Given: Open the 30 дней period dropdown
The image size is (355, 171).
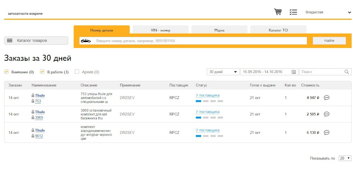Looking at the screenshot, I should click(x=223, y=72).
